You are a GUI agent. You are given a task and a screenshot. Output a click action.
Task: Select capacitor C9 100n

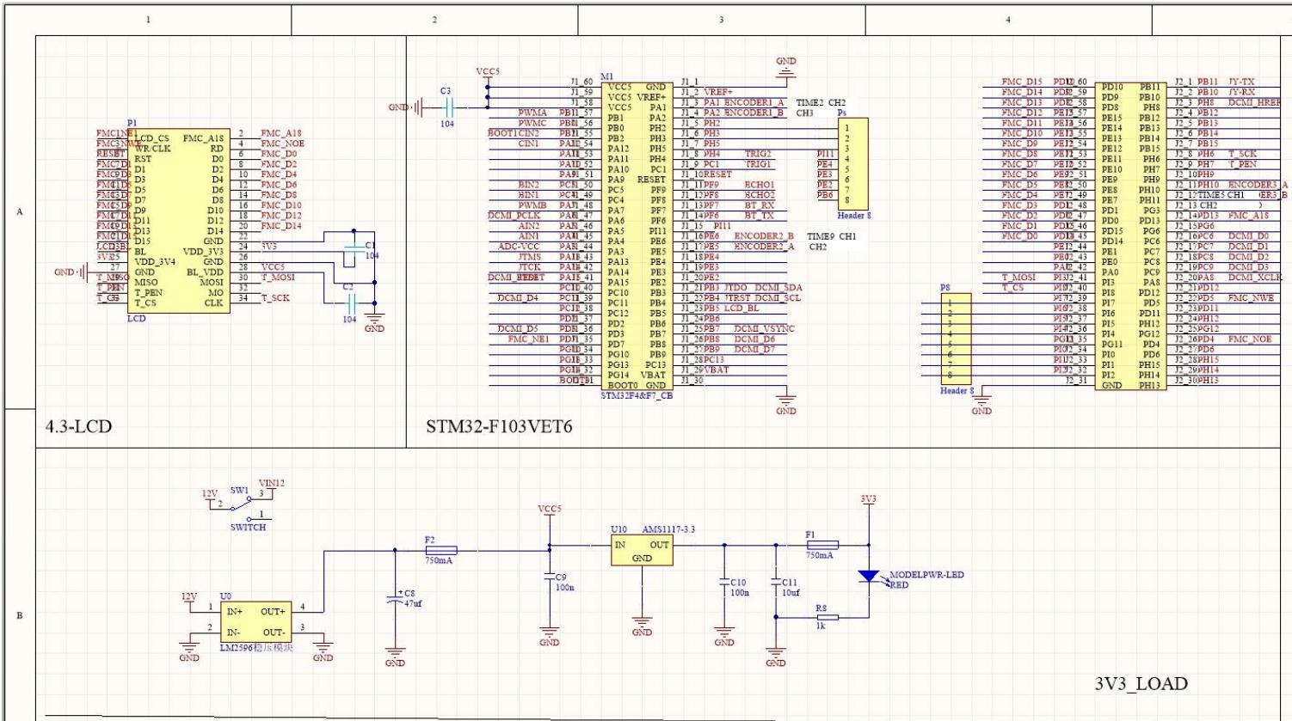pos(549,582)
